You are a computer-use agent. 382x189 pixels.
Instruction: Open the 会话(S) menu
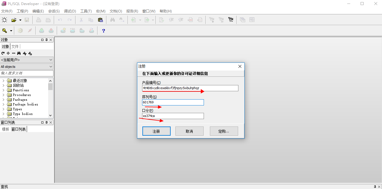54,11
